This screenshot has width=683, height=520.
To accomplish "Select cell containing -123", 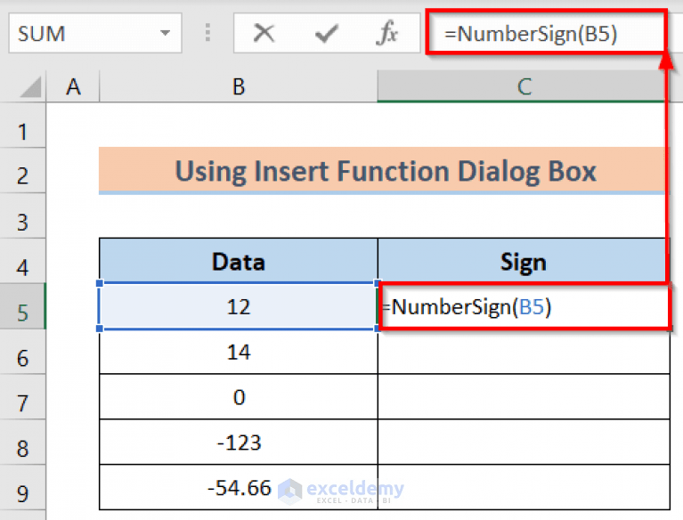I will point(239,443).
